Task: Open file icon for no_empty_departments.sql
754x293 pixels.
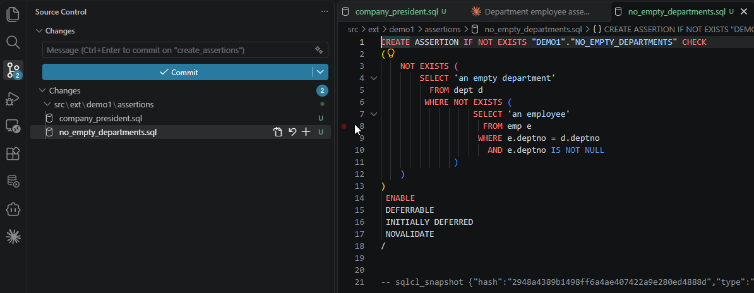Action: [x=277, y=132]
